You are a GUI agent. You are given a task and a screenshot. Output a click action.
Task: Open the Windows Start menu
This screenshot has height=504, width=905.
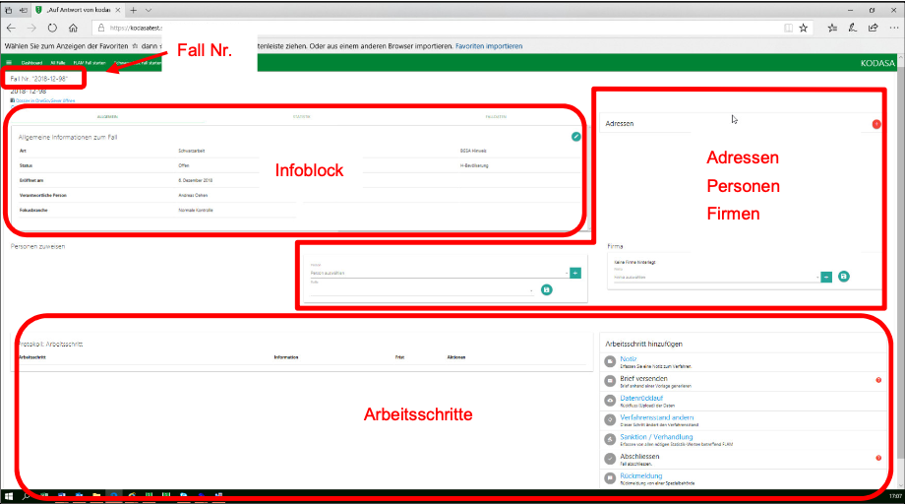(9, 496)
